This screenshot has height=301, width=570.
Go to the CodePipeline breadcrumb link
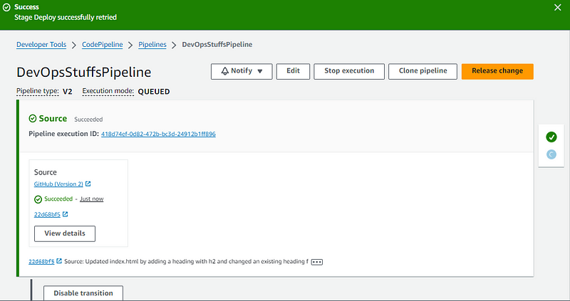102,44
